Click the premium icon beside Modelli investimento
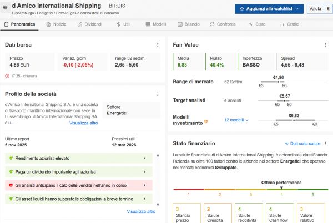The image size is (333, 223). (206, 121)
